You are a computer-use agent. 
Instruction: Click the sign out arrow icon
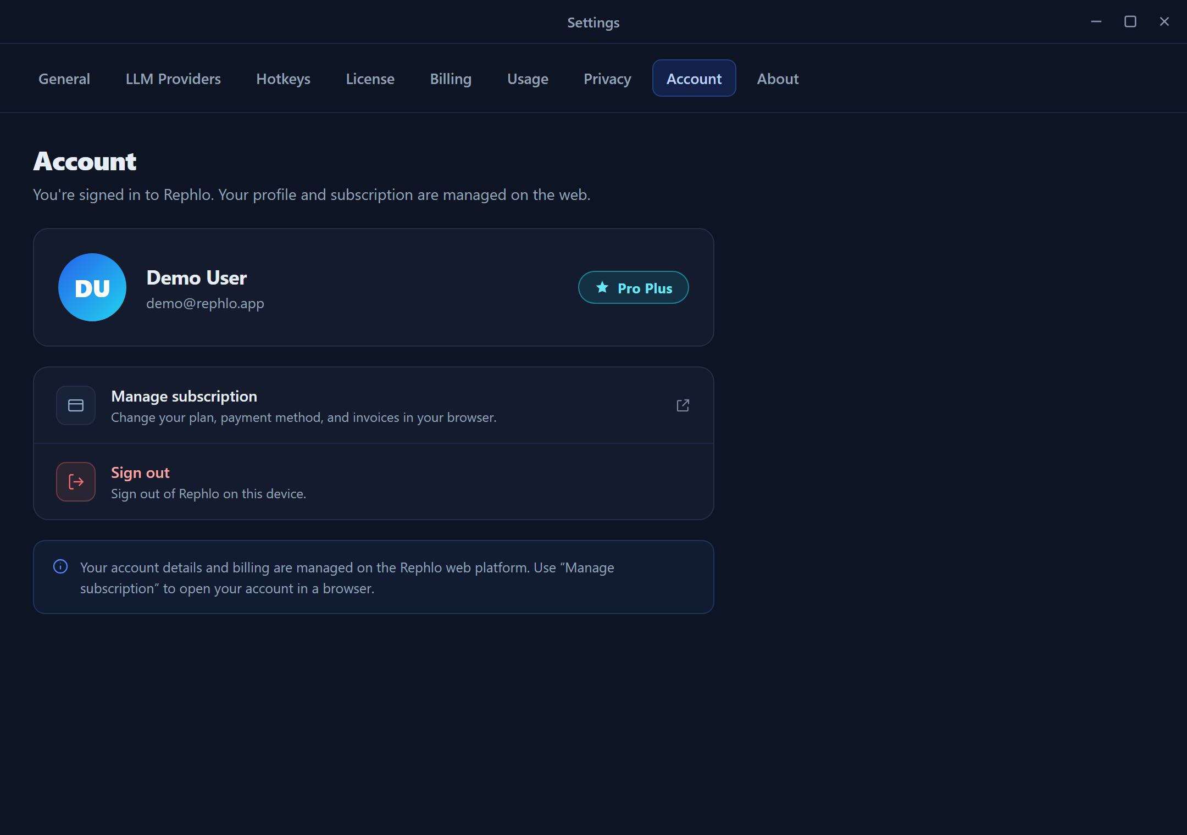click(x=76, y=482)
